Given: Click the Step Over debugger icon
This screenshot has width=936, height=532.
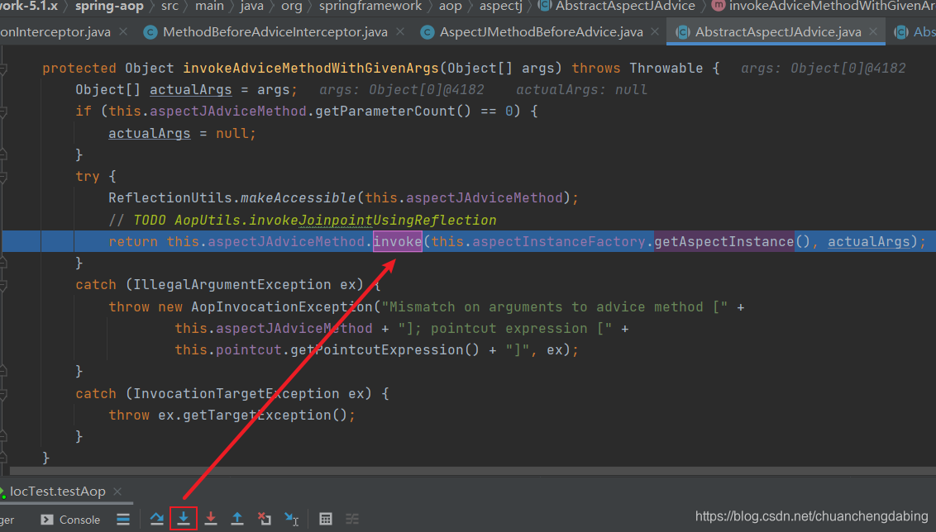Looking at the screenshot, I should (x=157, y=519).
